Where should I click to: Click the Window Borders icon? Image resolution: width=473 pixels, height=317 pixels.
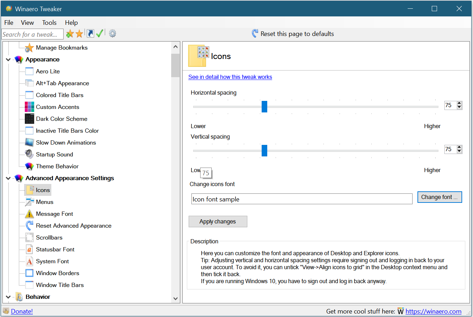pyautogui.click(x=29, y=273)
